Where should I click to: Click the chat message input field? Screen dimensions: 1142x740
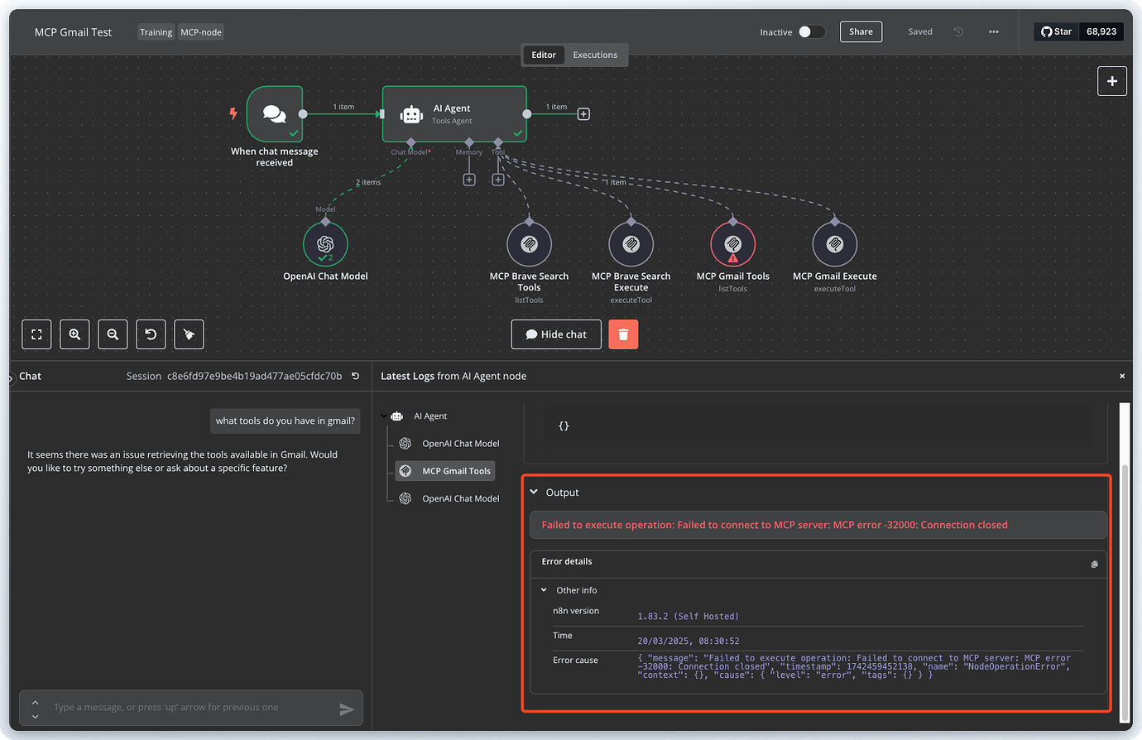tap(190, 708)
